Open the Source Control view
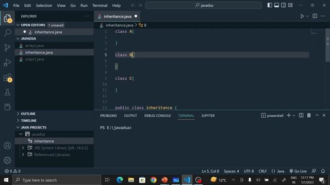330x185 pixels. (x=7, y=48)
